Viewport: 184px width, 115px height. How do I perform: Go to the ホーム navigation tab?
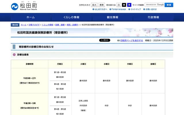pyautogui.click(x=30, y=17)
